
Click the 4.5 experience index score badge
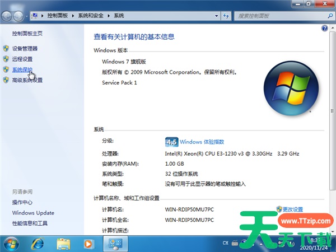pos(171,142)
